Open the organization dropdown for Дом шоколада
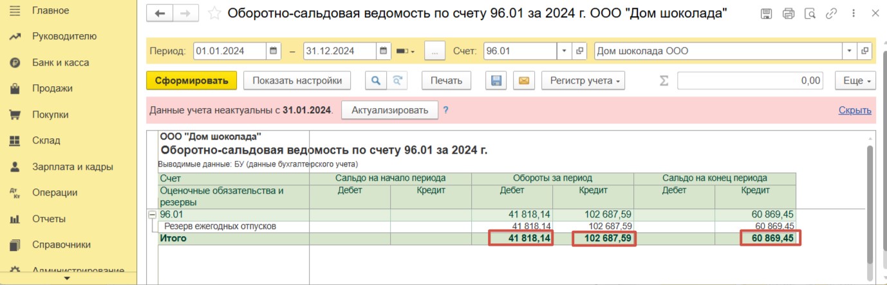This screenshot has height=285, width=887. 849,51
